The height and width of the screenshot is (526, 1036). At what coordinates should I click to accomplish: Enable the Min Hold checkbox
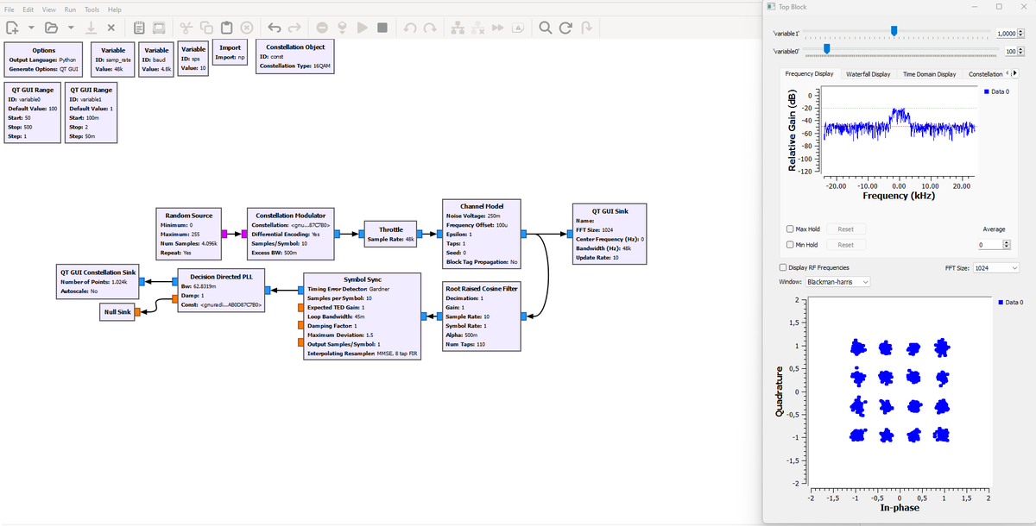(x=791, y=245)
